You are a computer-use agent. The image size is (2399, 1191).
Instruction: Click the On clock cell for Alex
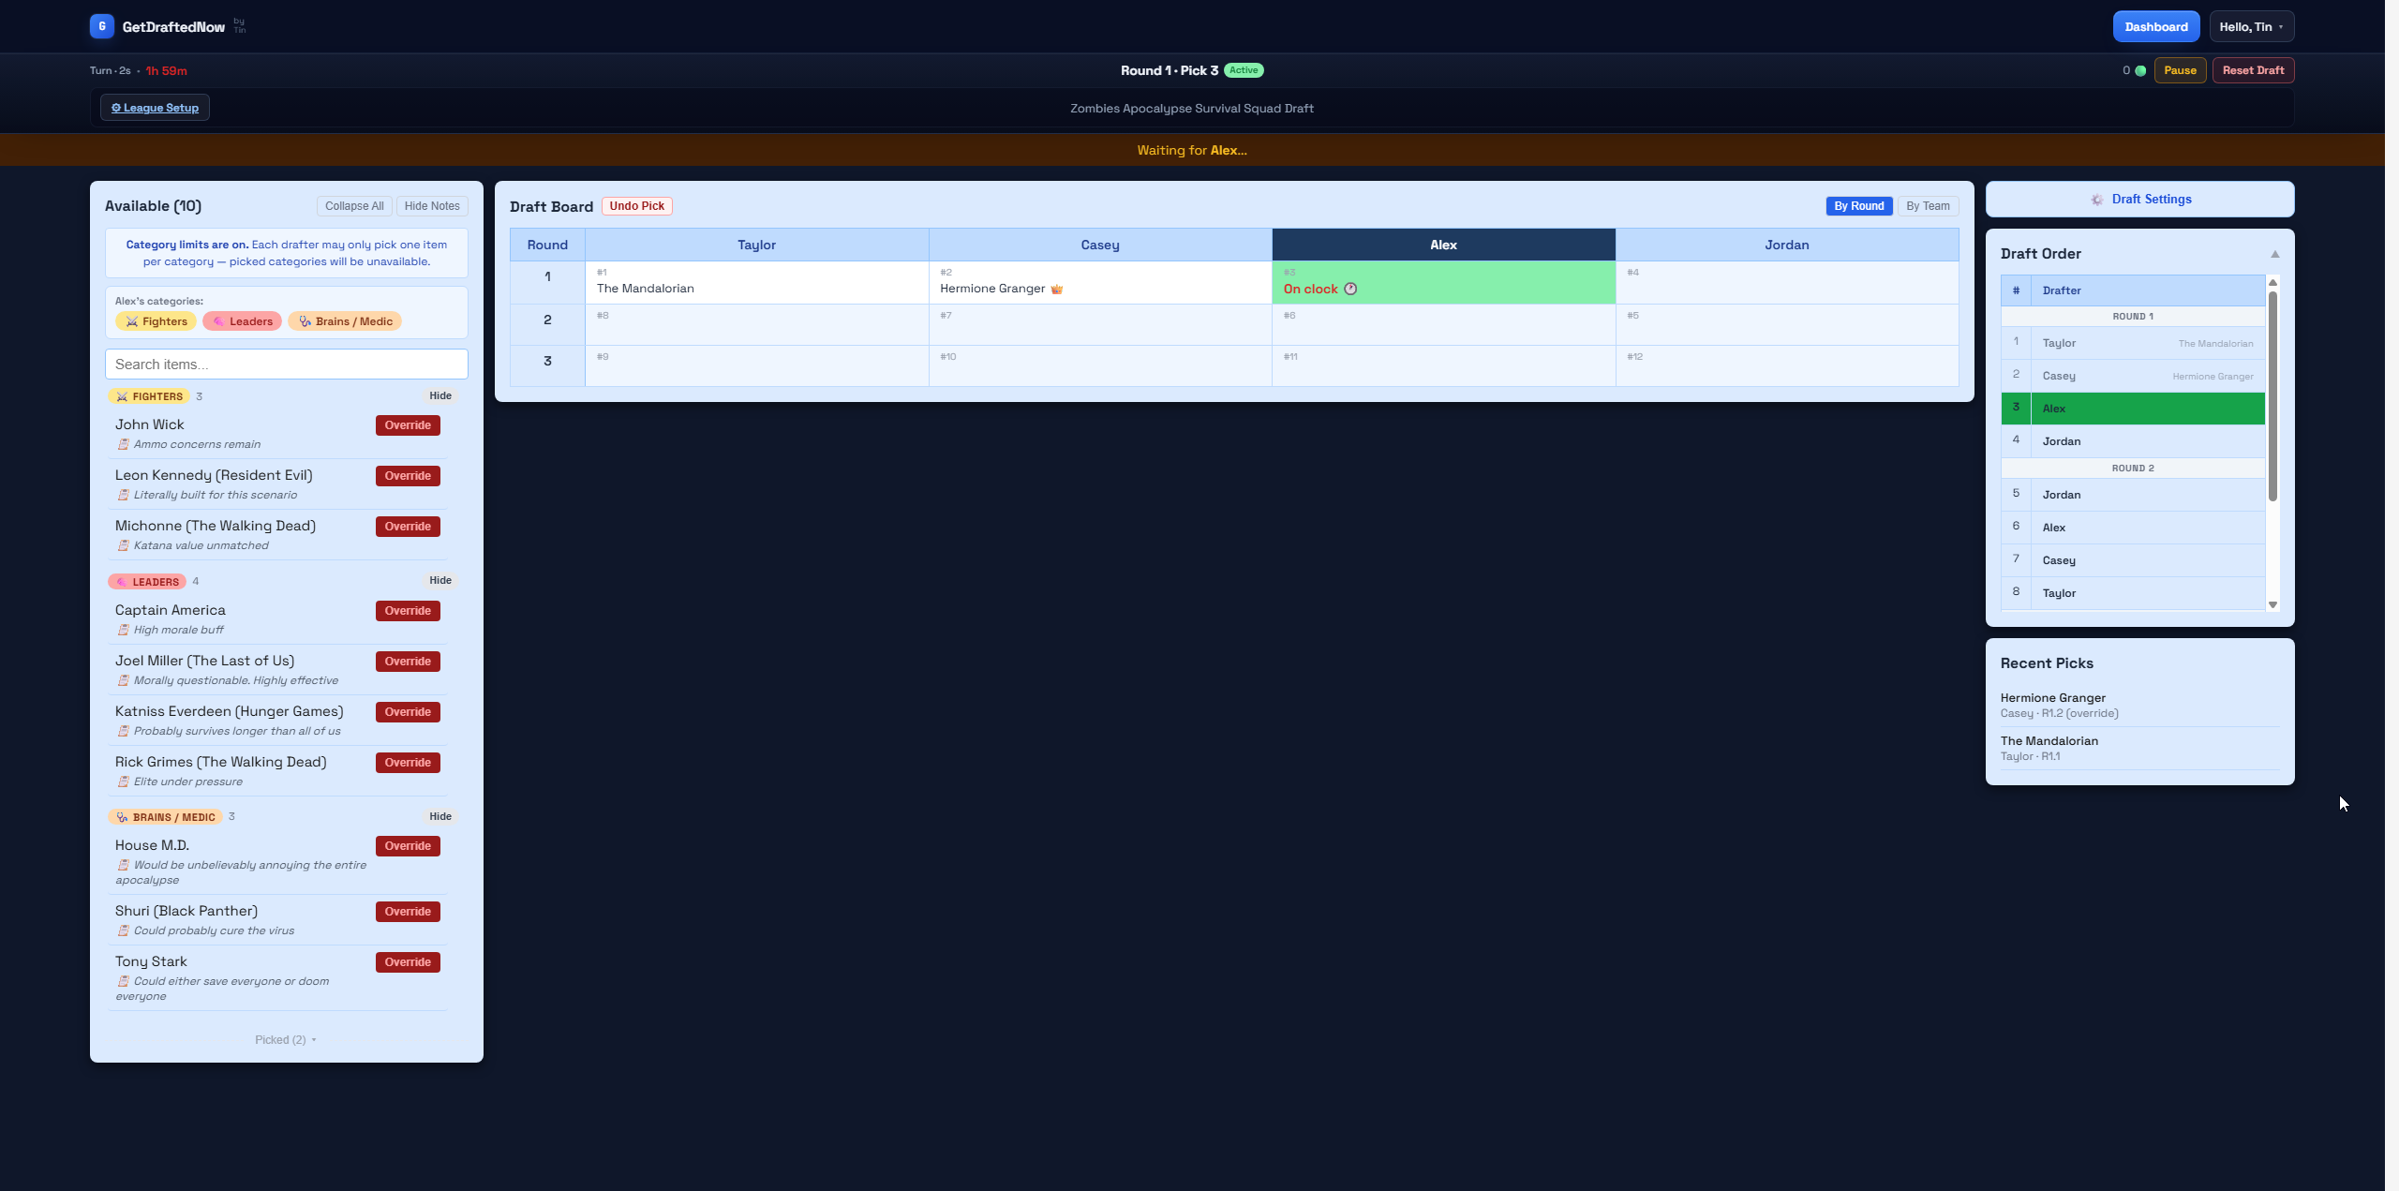tap(1443, 282)
